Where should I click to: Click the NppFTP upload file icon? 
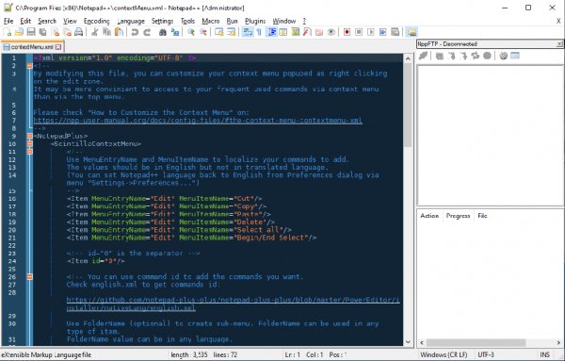[x=463, y=56]
